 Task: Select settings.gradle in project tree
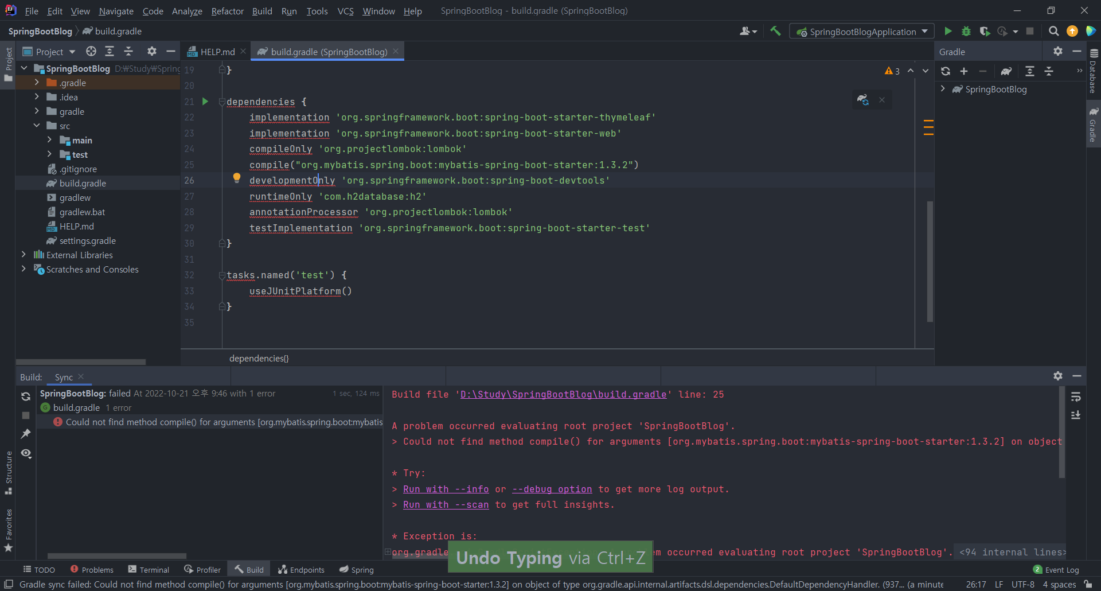[x=87, y=240]
